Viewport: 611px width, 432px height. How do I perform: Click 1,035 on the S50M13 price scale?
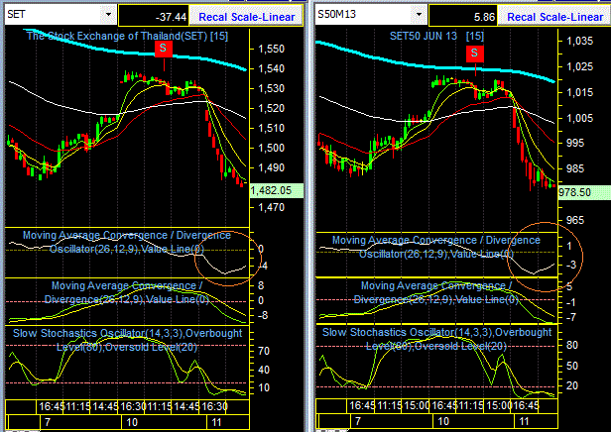pyautogui.click(x=580, y=41)
